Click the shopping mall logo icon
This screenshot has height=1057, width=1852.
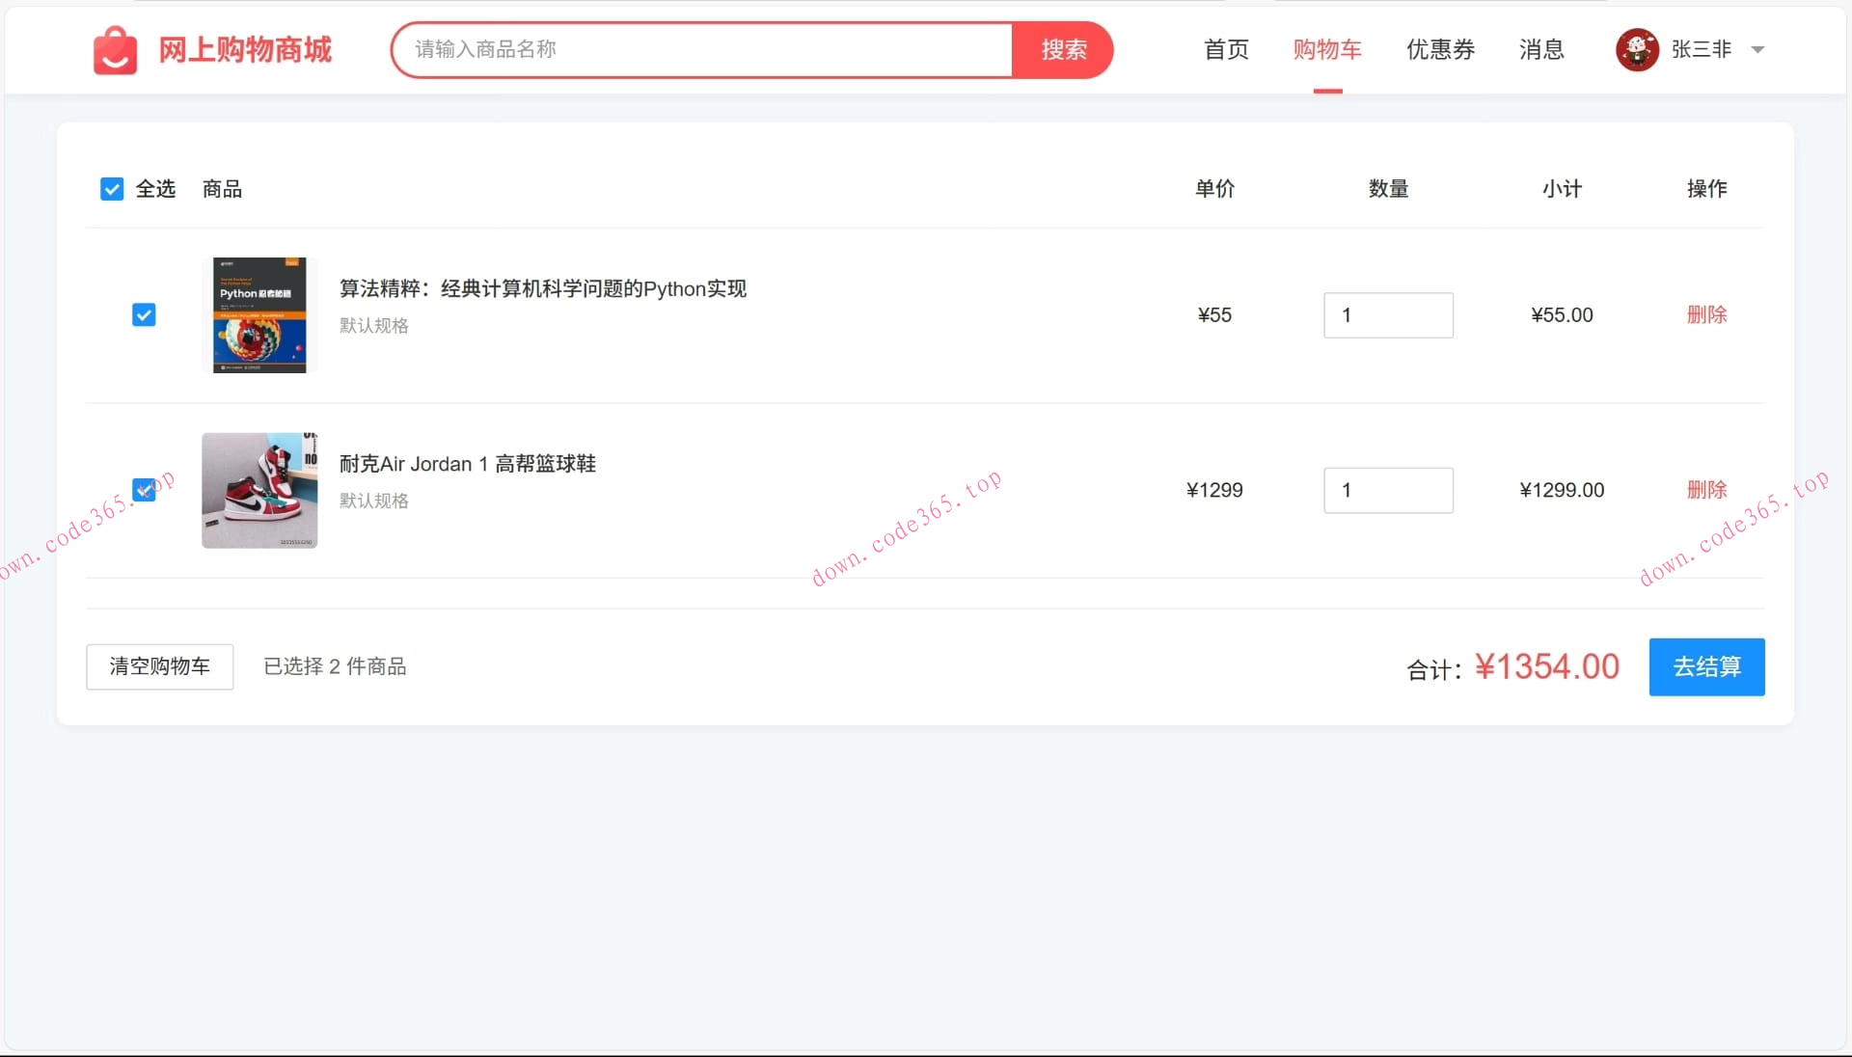tap(116, 50)
